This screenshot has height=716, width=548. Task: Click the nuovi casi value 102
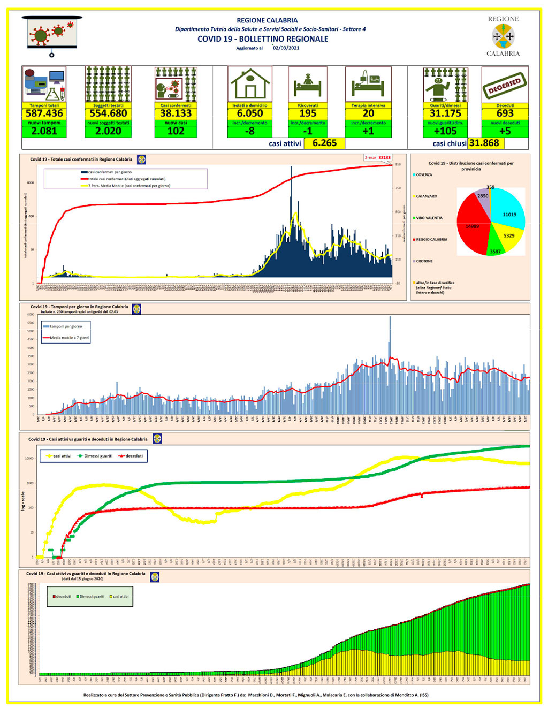click(x=176, y=131)
